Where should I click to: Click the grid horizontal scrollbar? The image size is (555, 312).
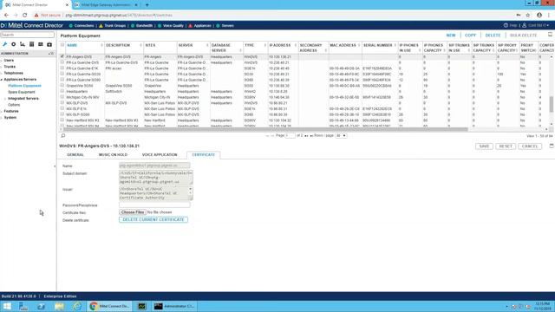[265, 129]
